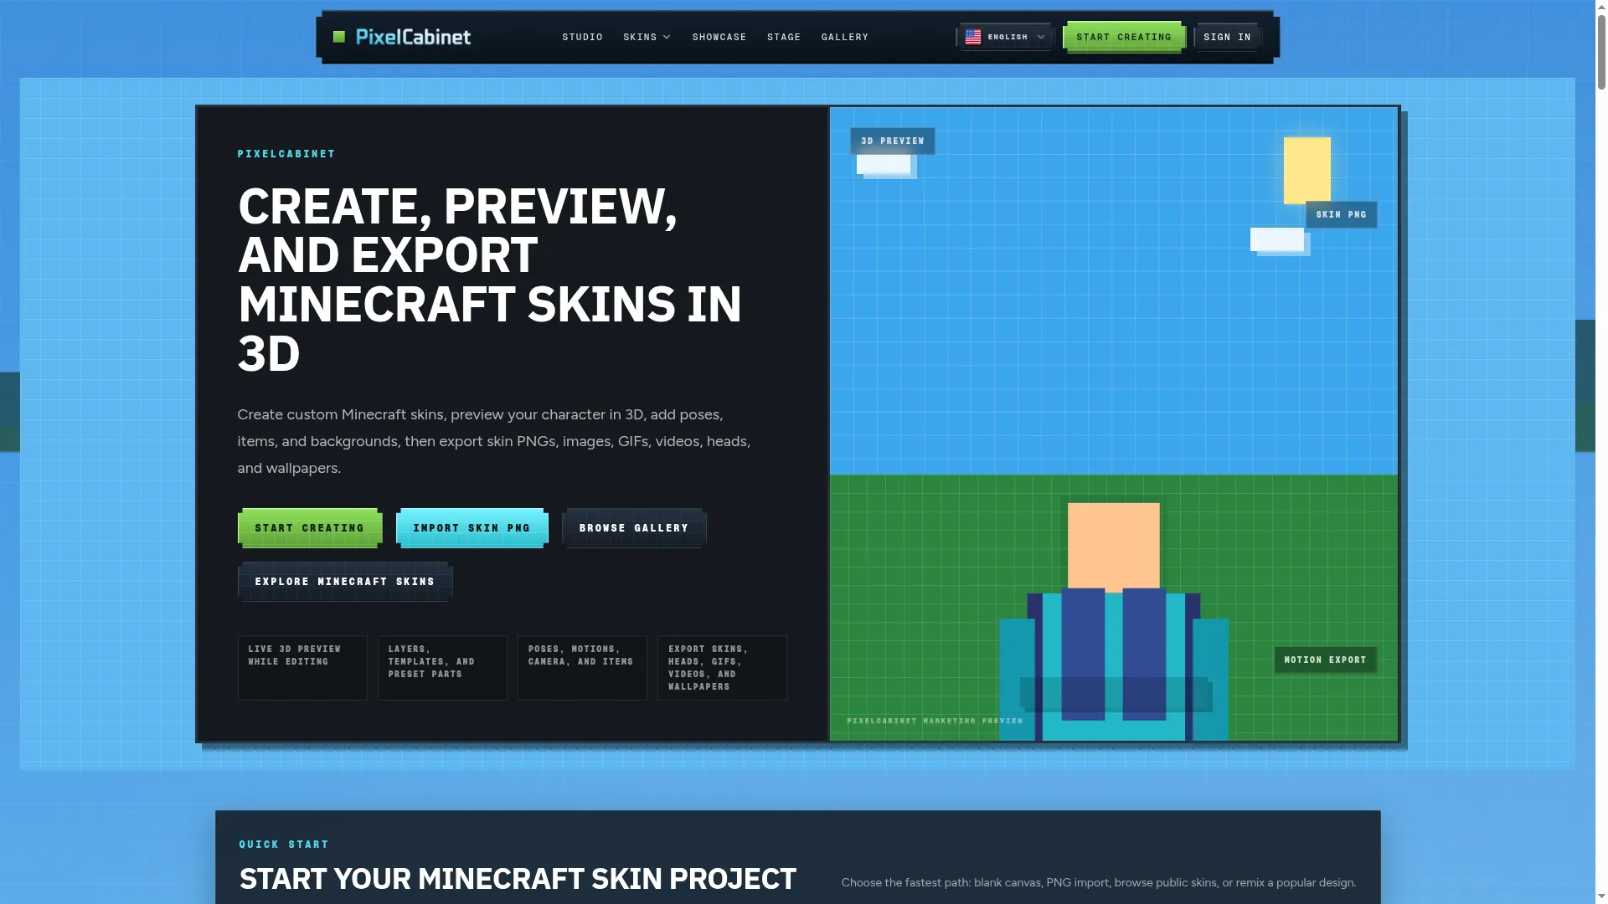
Task: Click the US flag language icon
Action: pos(973,37)
